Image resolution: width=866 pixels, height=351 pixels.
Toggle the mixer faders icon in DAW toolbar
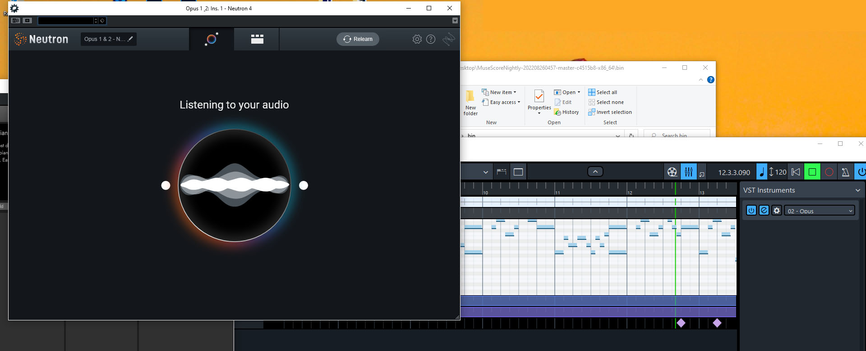(x=688, y=171)
